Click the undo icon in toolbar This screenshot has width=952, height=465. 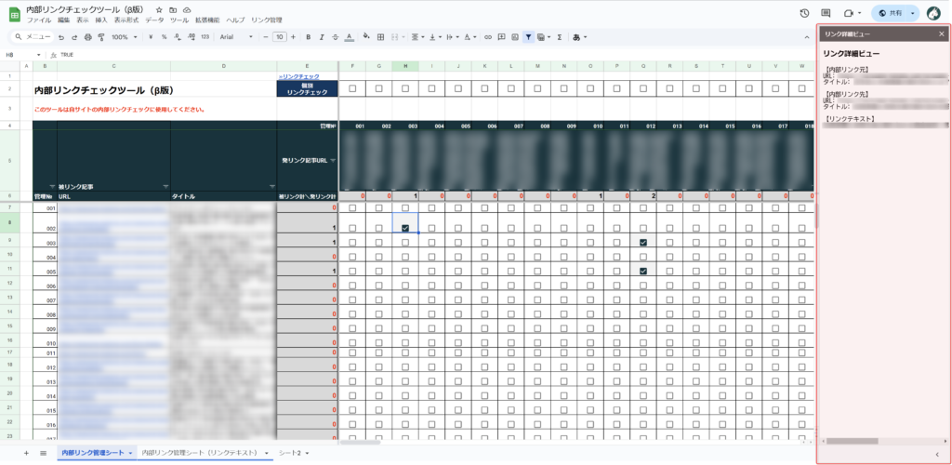[61, 37]
